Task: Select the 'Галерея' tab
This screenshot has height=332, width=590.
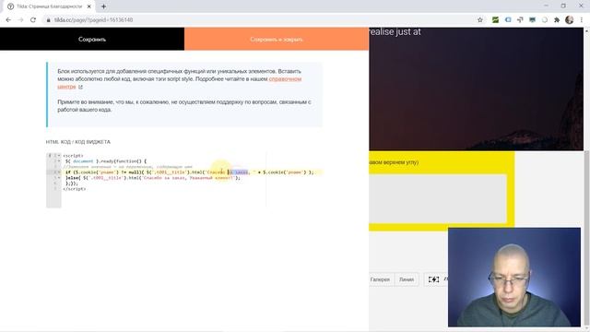Action: click(x=381, y=279)
